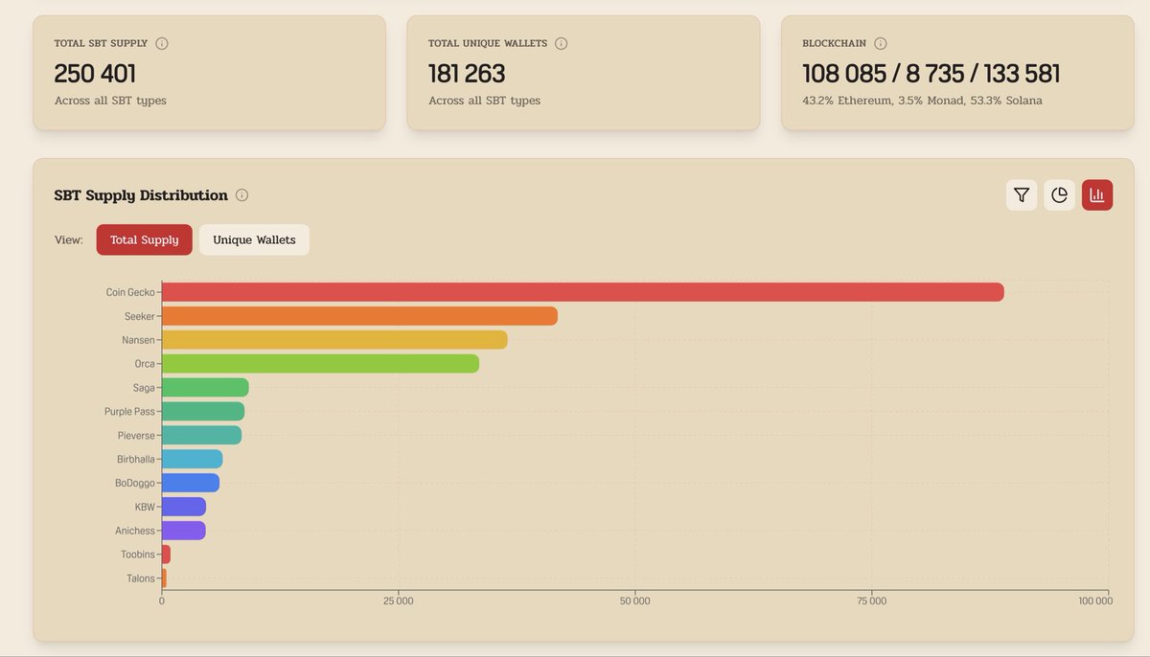
Task: Click the BoDoggo blue bar
Action: pos(191,483)
